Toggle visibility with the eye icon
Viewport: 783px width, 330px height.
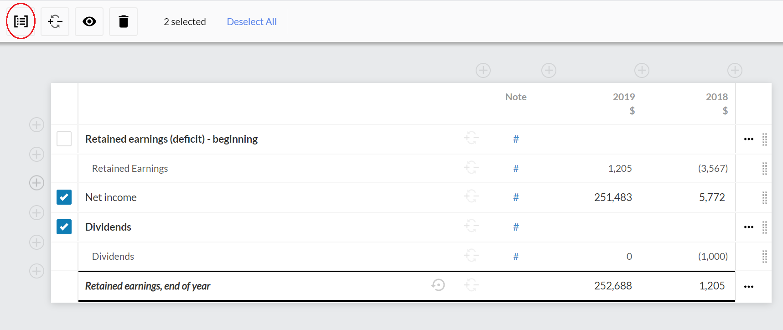point(89,21)
